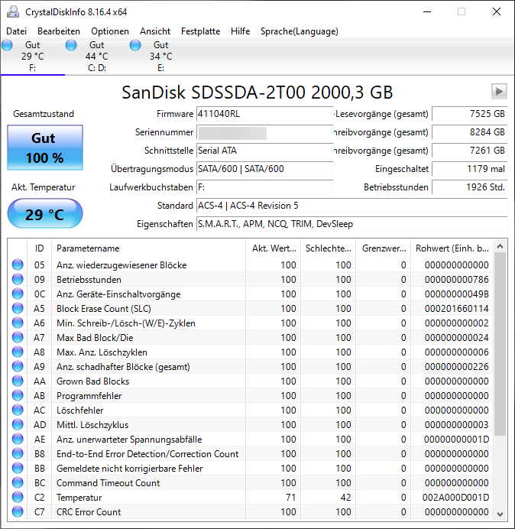515x529 pixels.
Task: Click status orb for attribute AD
Action: pyautogui.click(x=18, y=424)
